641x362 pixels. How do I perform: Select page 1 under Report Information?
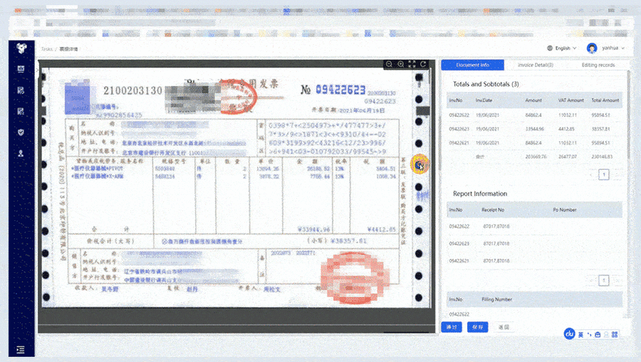pyautogui.click(x=604, y=280)
